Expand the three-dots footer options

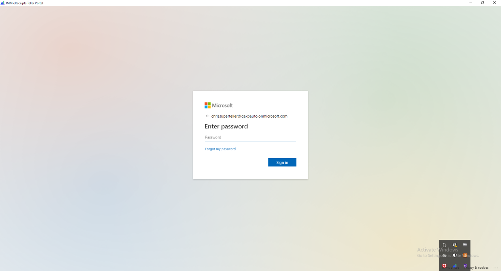pyautogui.click(x=495, y=268)
